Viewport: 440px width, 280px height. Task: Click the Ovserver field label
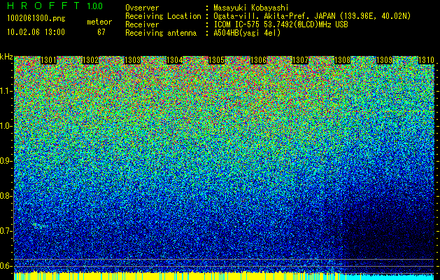point(142,8)
